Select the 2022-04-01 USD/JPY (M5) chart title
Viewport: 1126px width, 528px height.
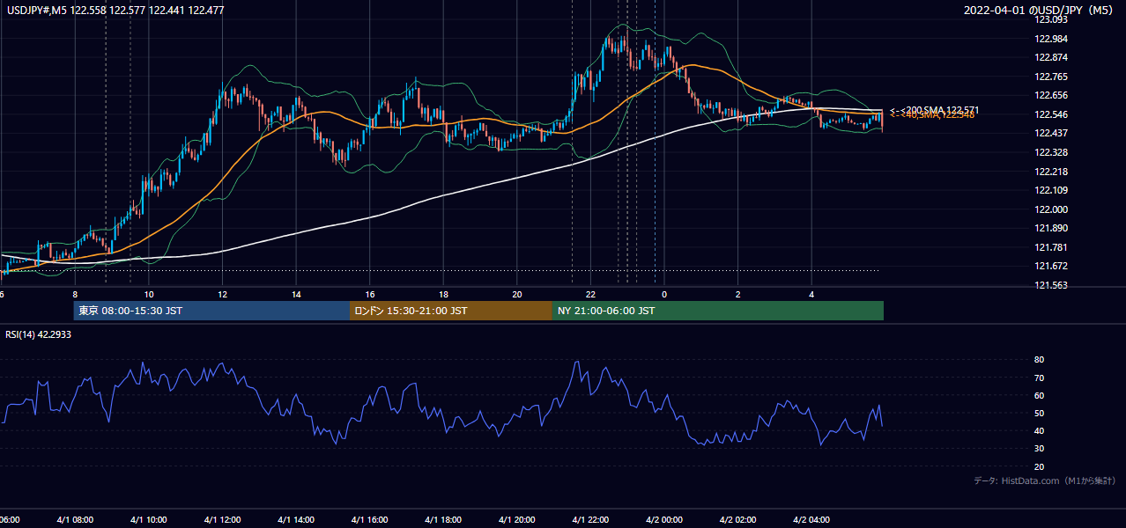1040,10
